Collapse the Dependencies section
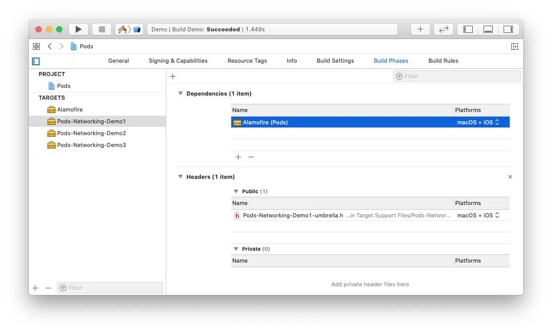 [180, 94]
